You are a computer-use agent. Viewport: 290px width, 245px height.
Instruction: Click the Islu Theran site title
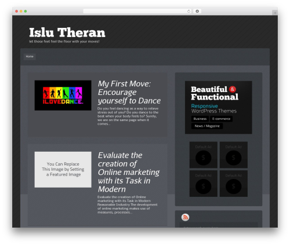pos(67,32)
